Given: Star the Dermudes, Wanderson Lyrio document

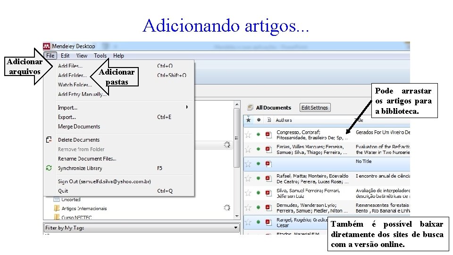Looking at the screenshot, I should coord(248,207).
